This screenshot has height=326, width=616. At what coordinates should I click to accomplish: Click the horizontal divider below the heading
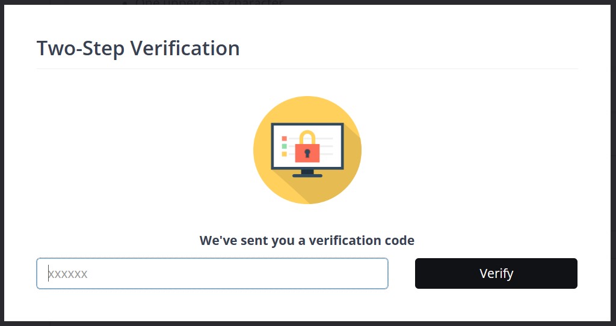click(x=307, y=68)
